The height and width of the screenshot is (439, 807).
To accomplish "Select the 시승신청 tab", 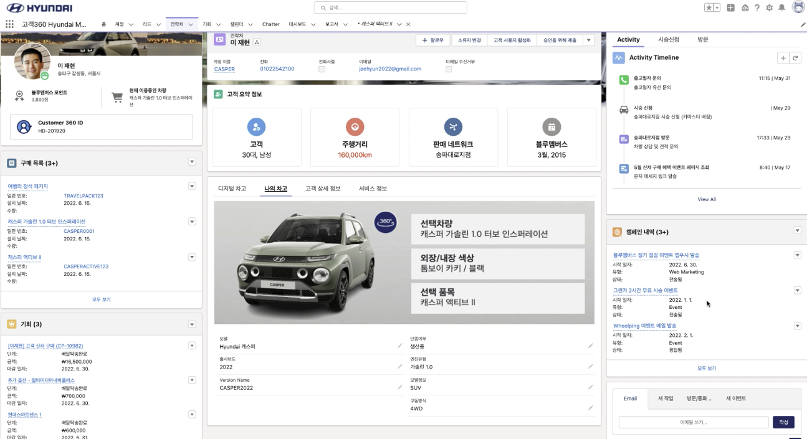I will (669, 40).
